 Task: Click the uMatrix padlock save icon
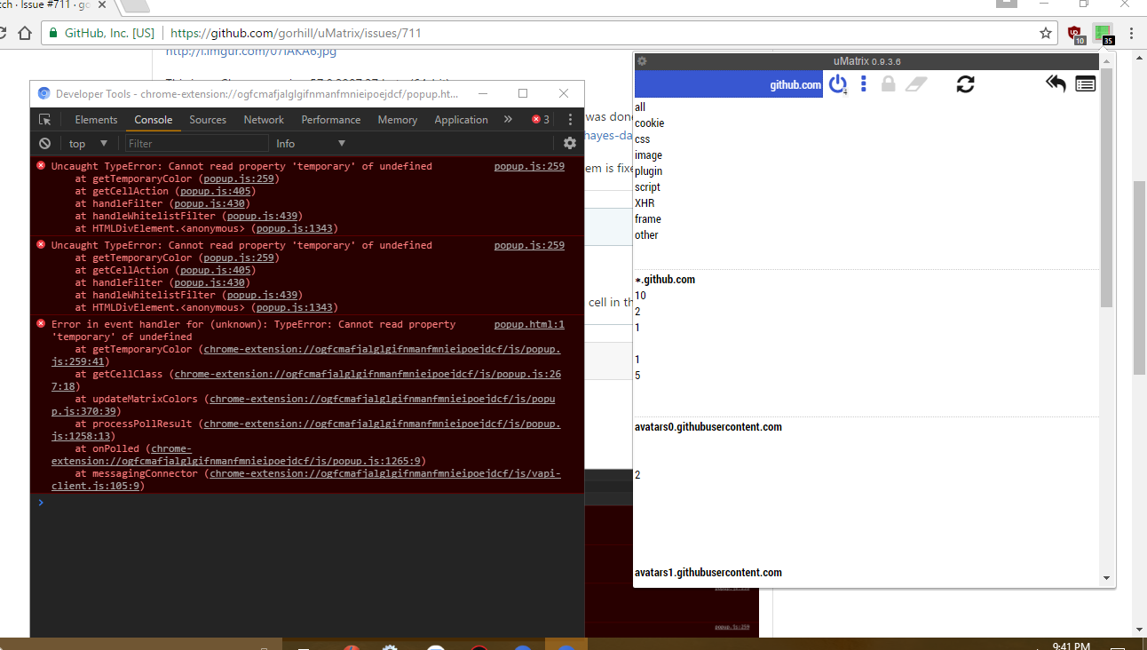tap(889, 84)
